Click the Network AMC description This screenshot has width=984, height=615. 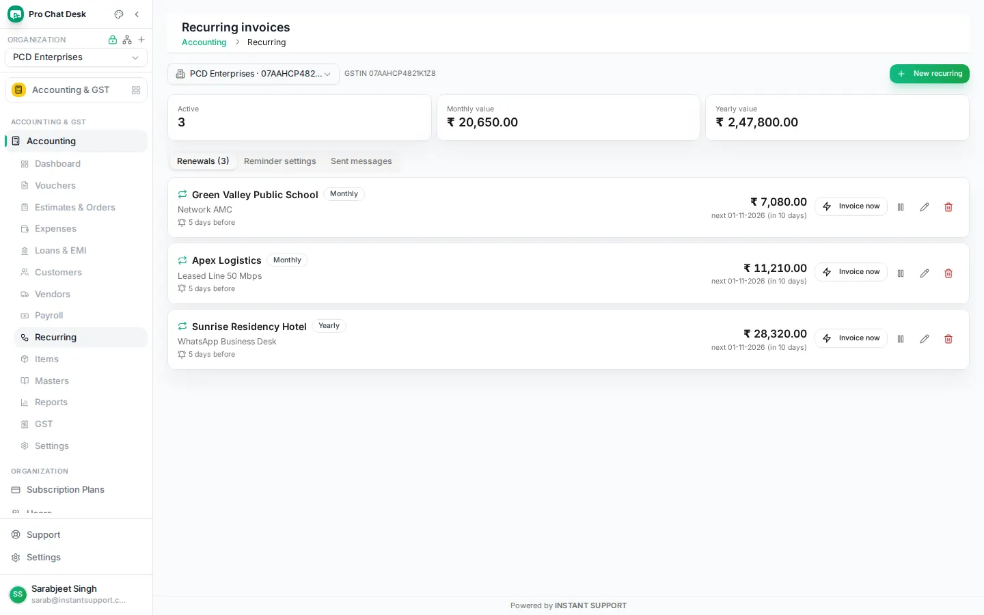tap(205, 210)
